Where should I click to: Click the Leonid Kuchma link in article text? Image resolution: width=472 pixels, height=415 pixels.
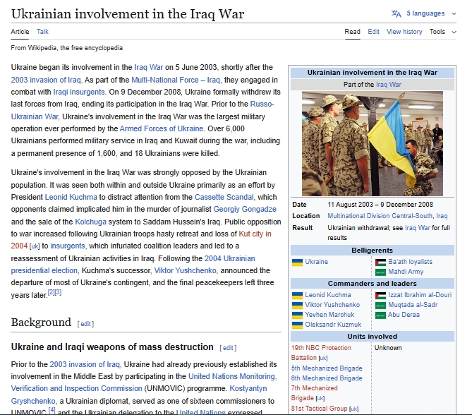click(x=71, y=197)
